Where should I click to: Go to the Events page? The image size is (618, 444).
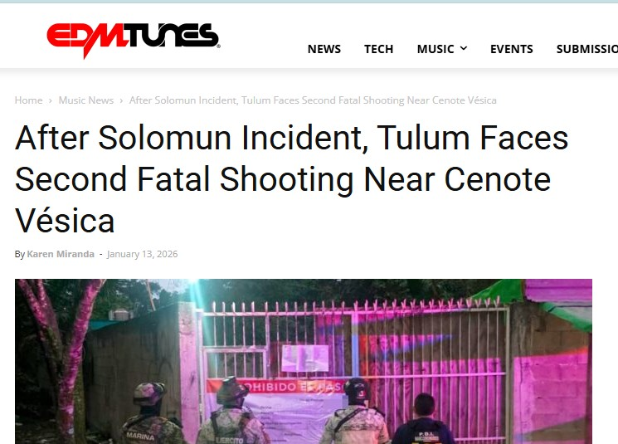pyautogui.click(x=512, y=49)
